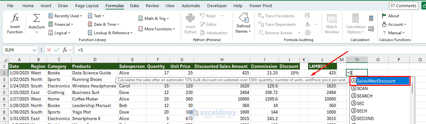Expand the More Functions menu
Viewport: 426px width, 124px height.
click(x=157, y=29)
